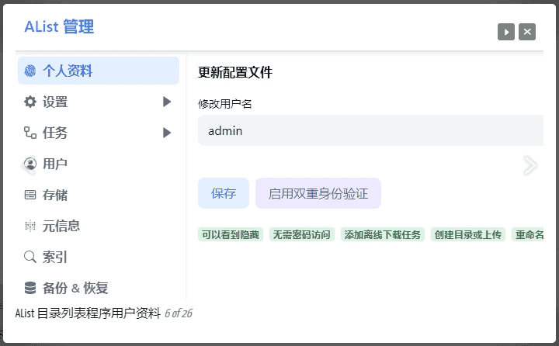
Task: Click the task flow icon beside 任务
Action: tap(30, 133)
